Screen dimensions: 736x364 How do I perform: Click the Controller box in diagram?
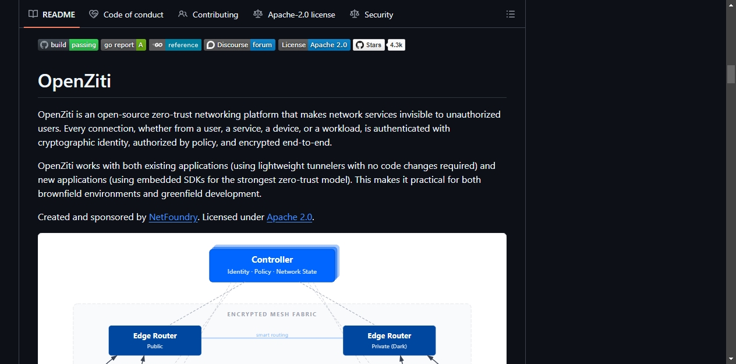pos(273,265)
